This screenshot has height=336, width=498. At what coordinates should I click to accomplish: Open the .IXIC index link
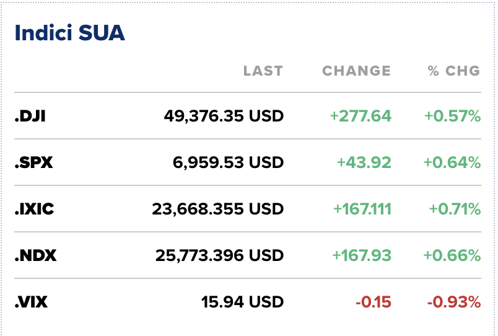pos(35,209)
